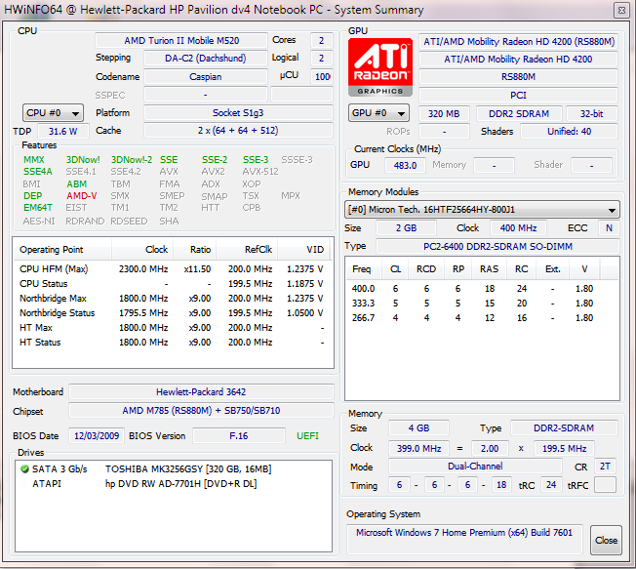Image resolution: width=636 pixels, height=569 pixels.
Task: Click the DA-C2 (Dachshund) stepping field
Action: (x=206, y=58)
